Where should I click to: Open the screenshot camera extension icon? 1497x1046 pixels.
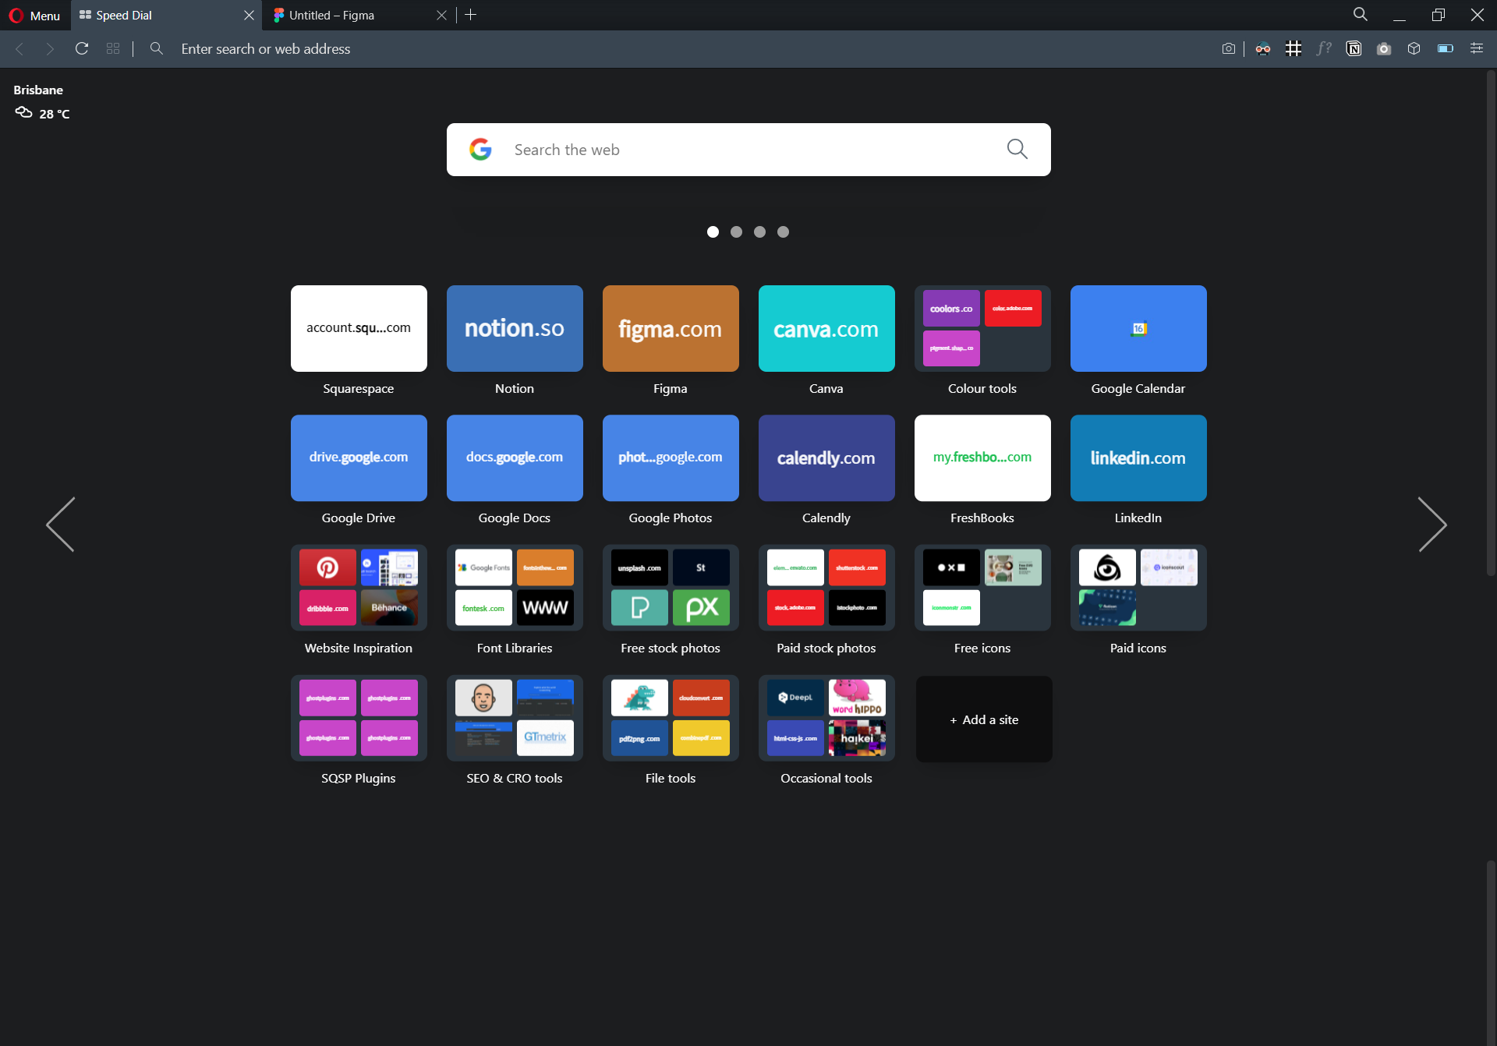pyautogui.click(x=1384, y=48)
